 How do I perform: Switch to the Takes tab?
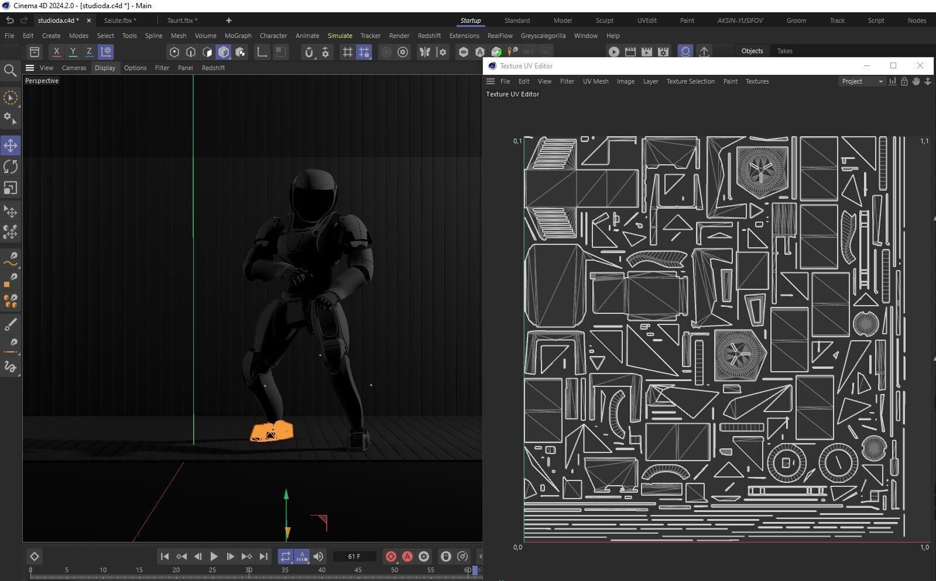click(x=784, y=51)
